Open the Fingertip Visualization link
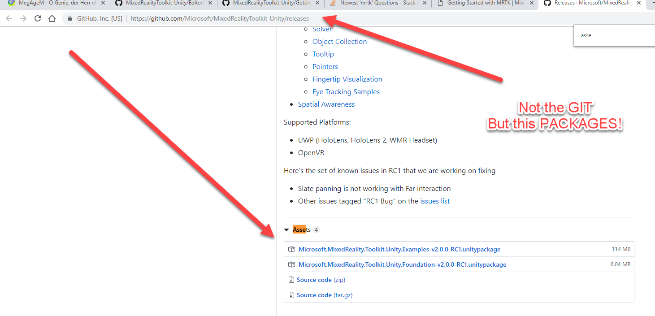 347,79
